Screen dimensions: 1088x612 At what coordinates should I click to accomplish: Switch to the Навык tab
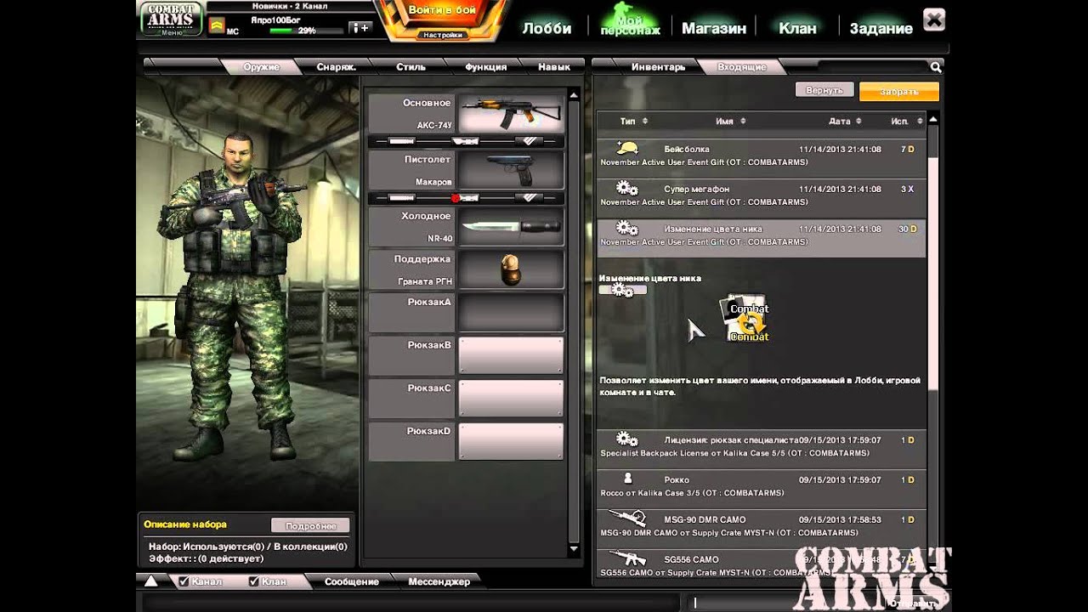click(x=554, y=66)
